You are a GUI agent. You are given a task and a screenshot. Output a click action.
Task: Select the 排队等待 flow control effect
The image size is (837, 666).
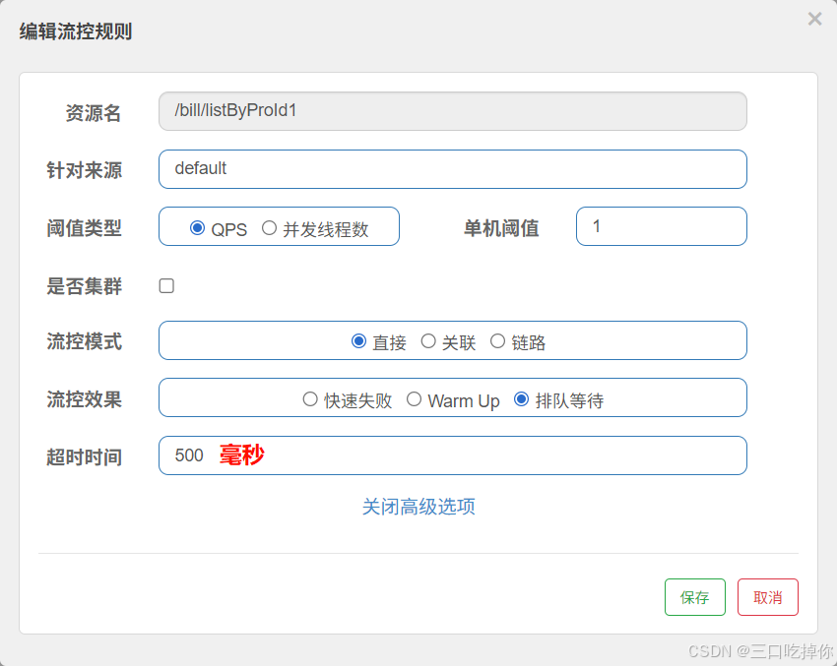(x=520, y=397)
